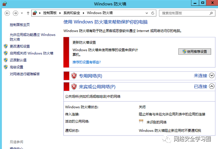Click the 搜索控制面板 search field
This screenshot has height=149, width=218.
click(187, 13)
